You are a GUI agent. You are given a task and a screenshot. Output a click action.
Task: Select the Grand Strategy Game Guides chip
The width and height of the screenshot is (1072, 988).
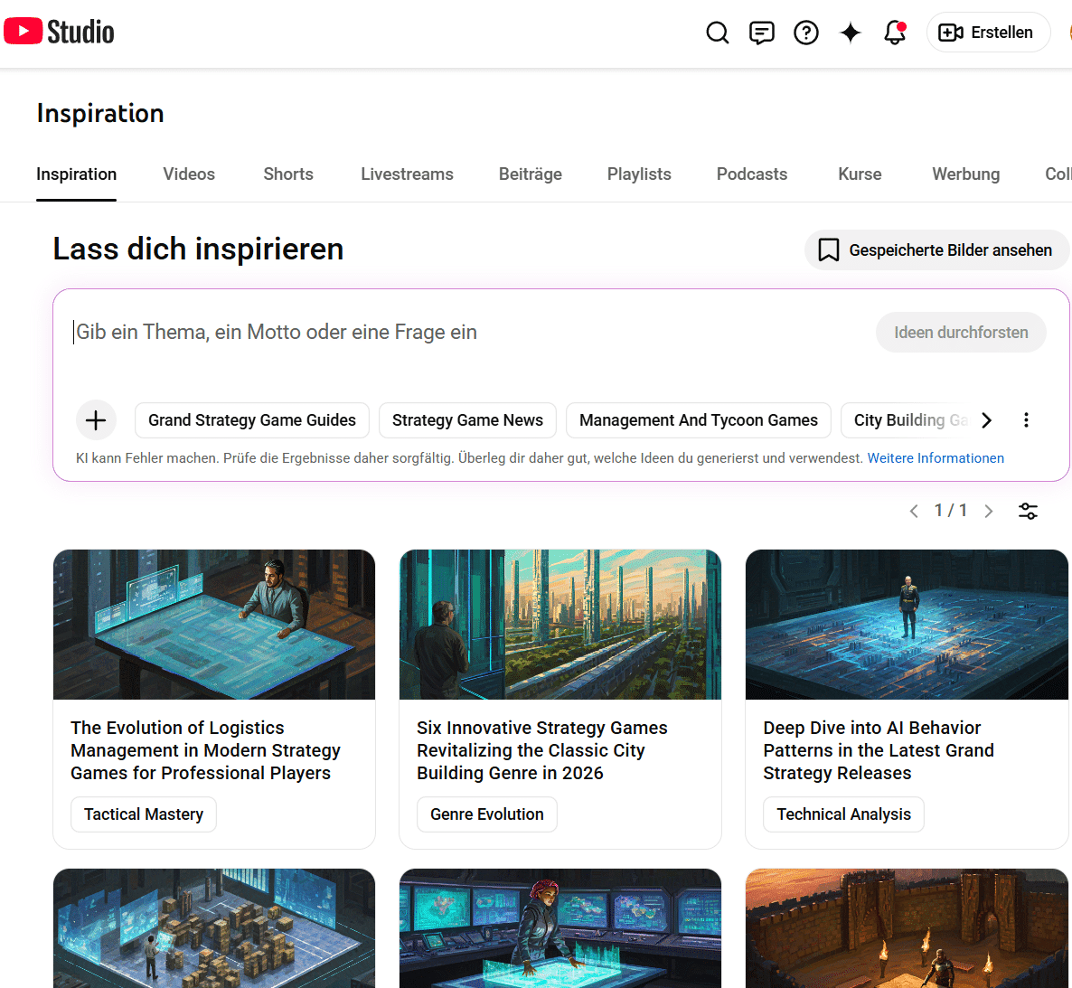tap(252, 420)
